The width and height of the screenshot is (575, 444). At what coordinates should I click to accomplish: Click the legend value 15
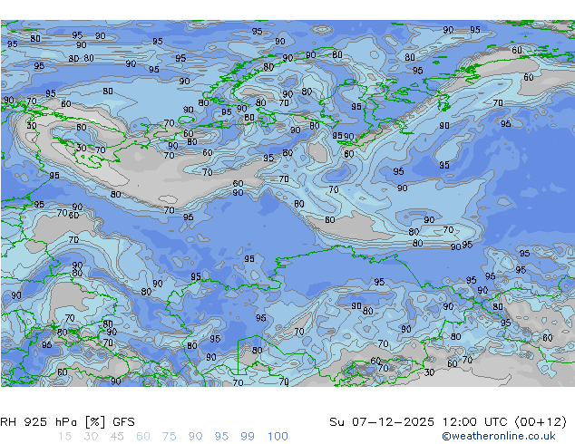pyautogui.click(x=65, y=437)
